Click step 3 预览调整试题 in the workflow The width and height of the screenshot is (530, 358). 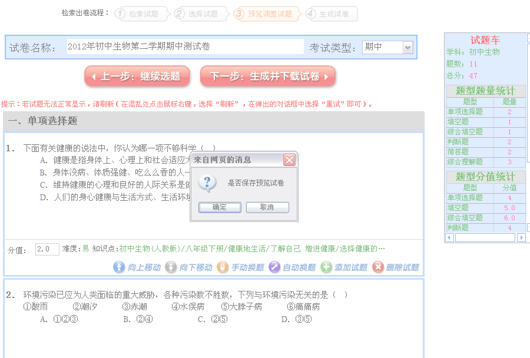pyautogui.click(x=267, y=14)
